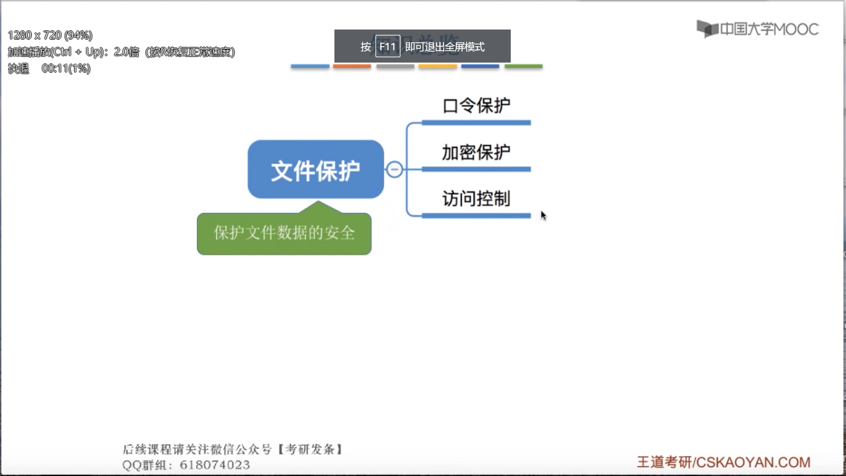The width and height of the screenshot is (846, 476).
Task: Click the 快退 00:11(1%) overlay text
Action: (49, 69)
